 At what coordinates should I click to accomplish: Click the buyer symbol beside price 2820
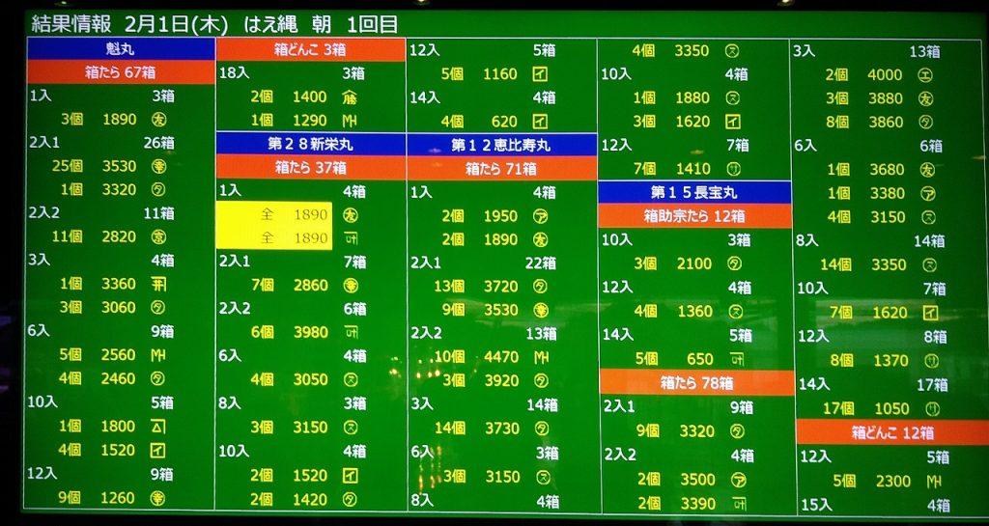tap(158, 236)
